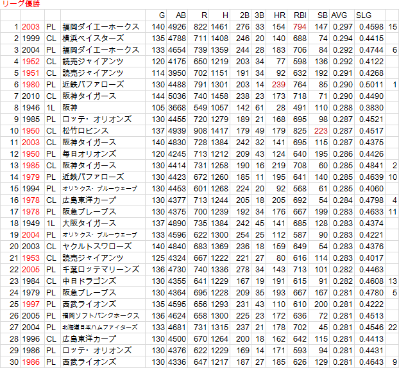Click red year 1953 cell
399x368 pixels.
point(31,258)
